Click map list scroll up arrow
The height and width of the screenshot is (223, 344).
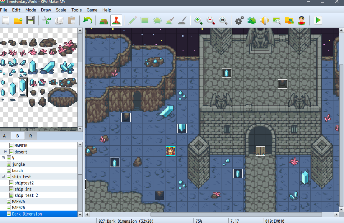point(80,145)
